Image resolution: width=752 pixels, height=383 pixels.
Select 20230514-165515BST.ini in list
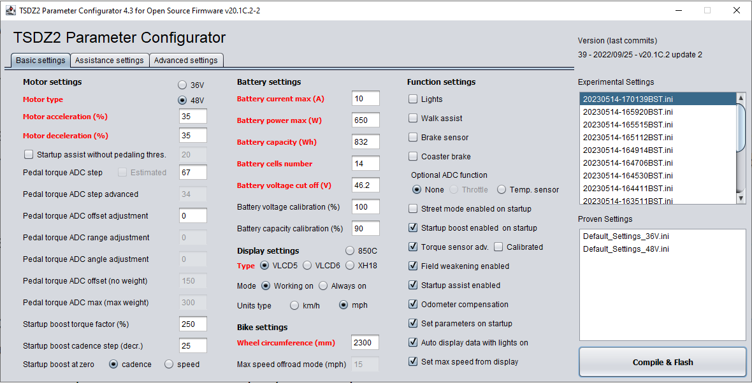click(658, 125)
